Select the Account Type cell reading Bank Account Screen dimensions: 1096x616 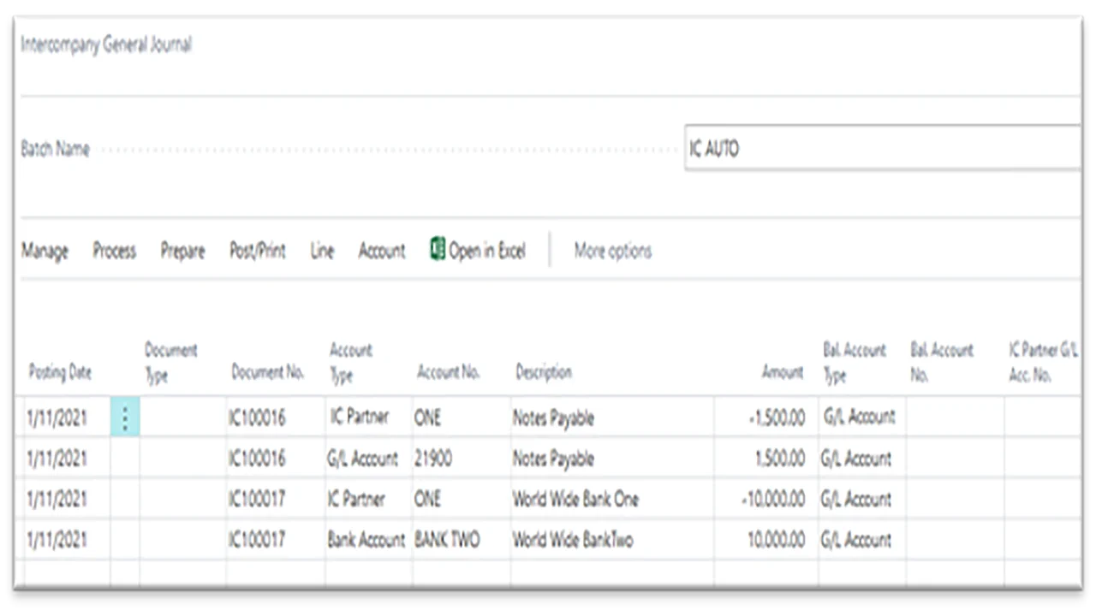368,540
